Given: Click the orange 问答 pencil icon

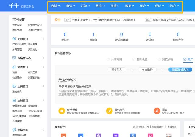Looking at the screenshot, I should 157,111.
